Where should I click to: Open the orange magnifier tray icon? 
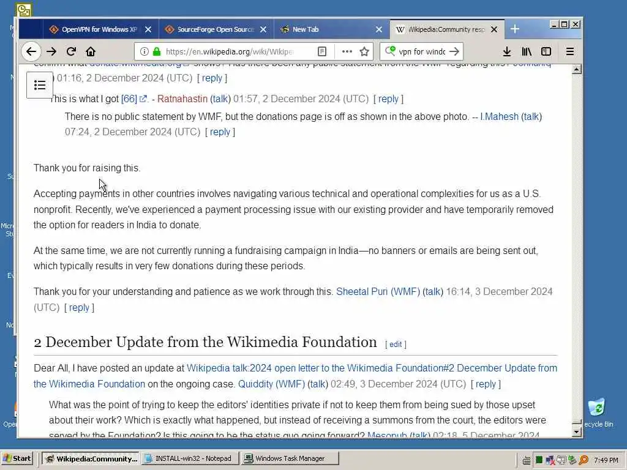pos(584,460)
